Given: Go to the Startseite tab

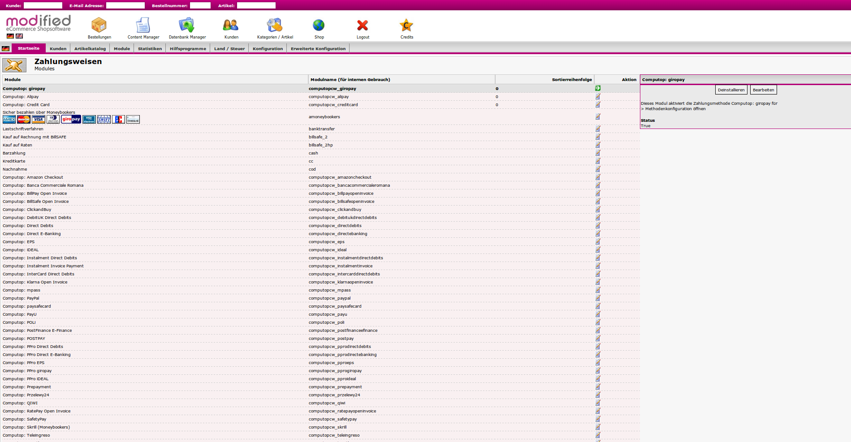Looking at the screenshot, I should point(29,48).
